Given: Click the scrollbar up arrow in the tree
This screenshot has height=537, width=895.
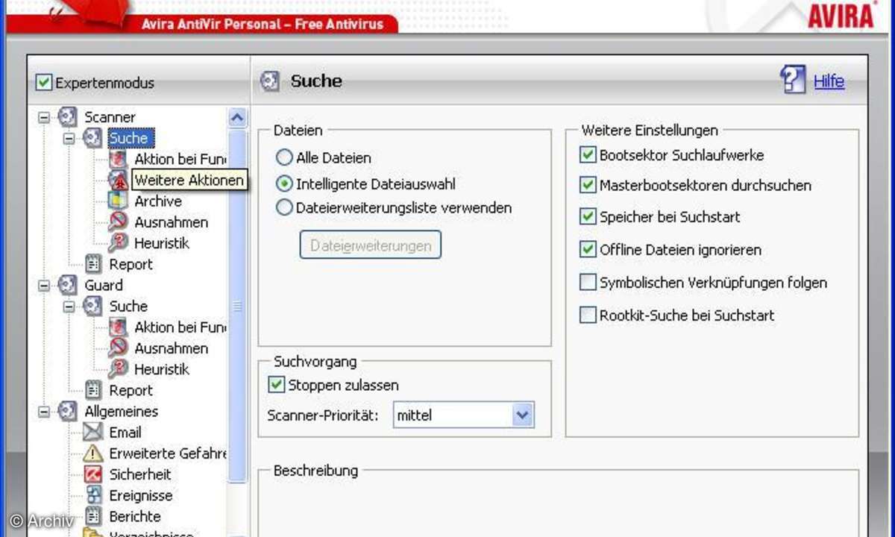Looking at the screenshot, I should [236, 117].
